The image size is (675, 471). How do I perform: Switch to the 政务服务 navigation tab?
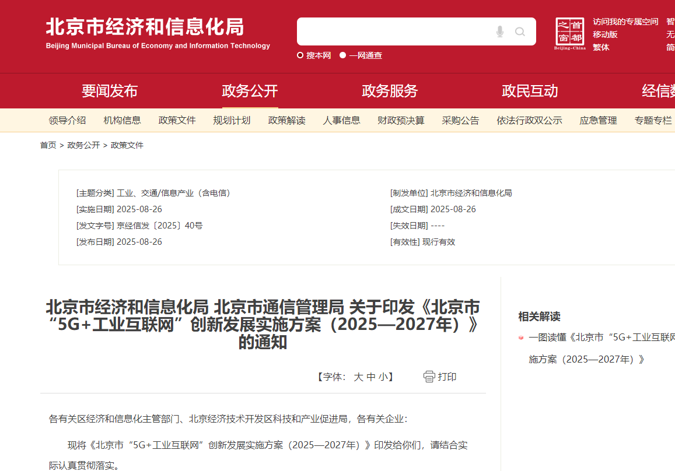(390, 91)
